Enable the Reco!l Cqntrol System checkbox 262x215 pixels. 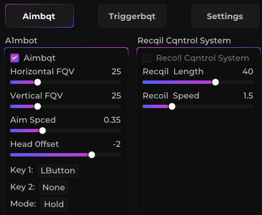point(147,58)
